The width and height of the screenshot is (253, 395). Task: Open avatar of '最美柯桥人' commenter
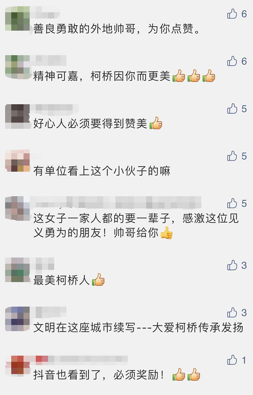pos(17,269)
